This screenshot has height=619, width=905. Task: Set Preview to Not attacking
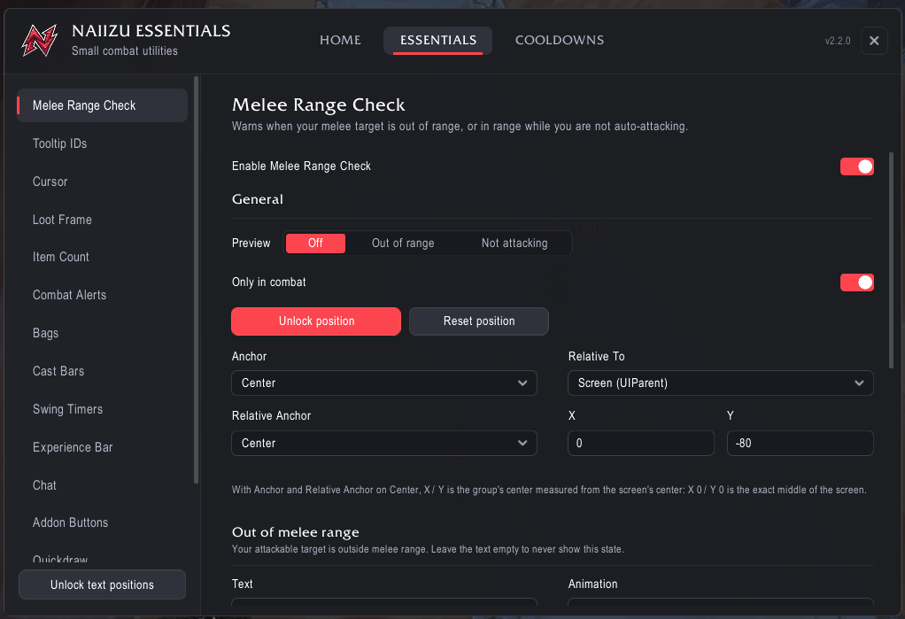(x=514, y=244)
